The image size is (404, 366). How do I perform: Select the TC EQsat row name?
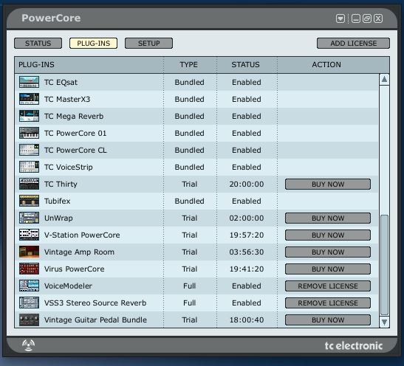pos(61,83)
